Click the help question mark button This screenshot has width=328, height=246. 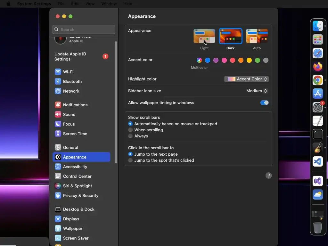point(269,176)
